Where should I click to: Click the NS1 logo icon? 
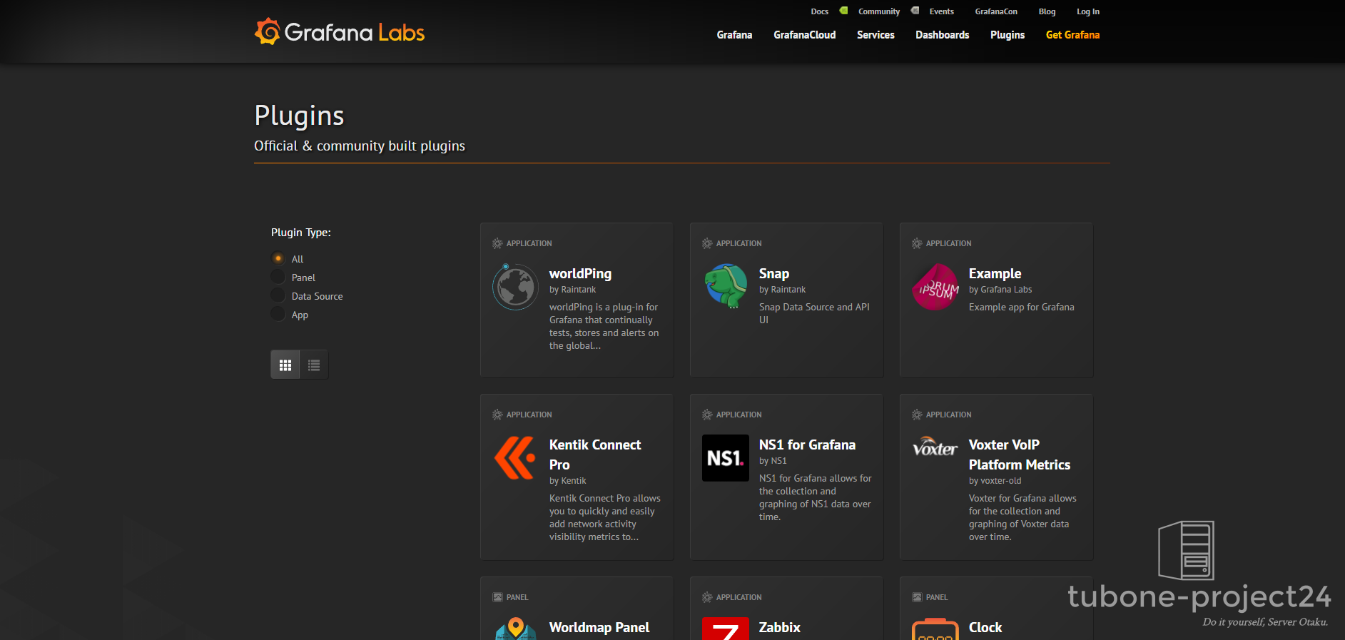726,458
